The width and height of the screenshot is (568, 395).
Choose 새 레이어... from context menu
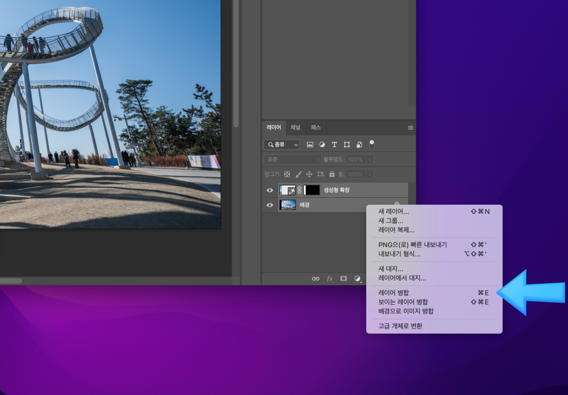tap(434, 211)
